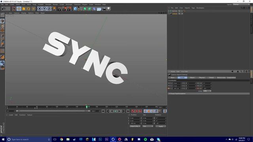Click the floor environment icon in toolbar
This screenshot has height=142, width=253.
pos(99,9)
